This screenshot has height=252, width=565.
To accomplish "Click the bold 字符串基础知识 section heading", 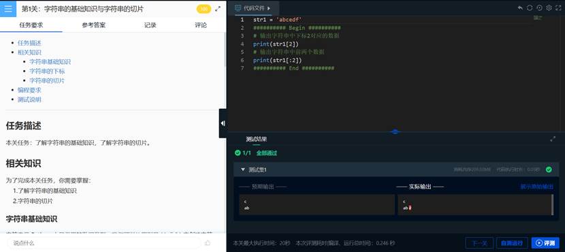I will click(x=31, y=219).
